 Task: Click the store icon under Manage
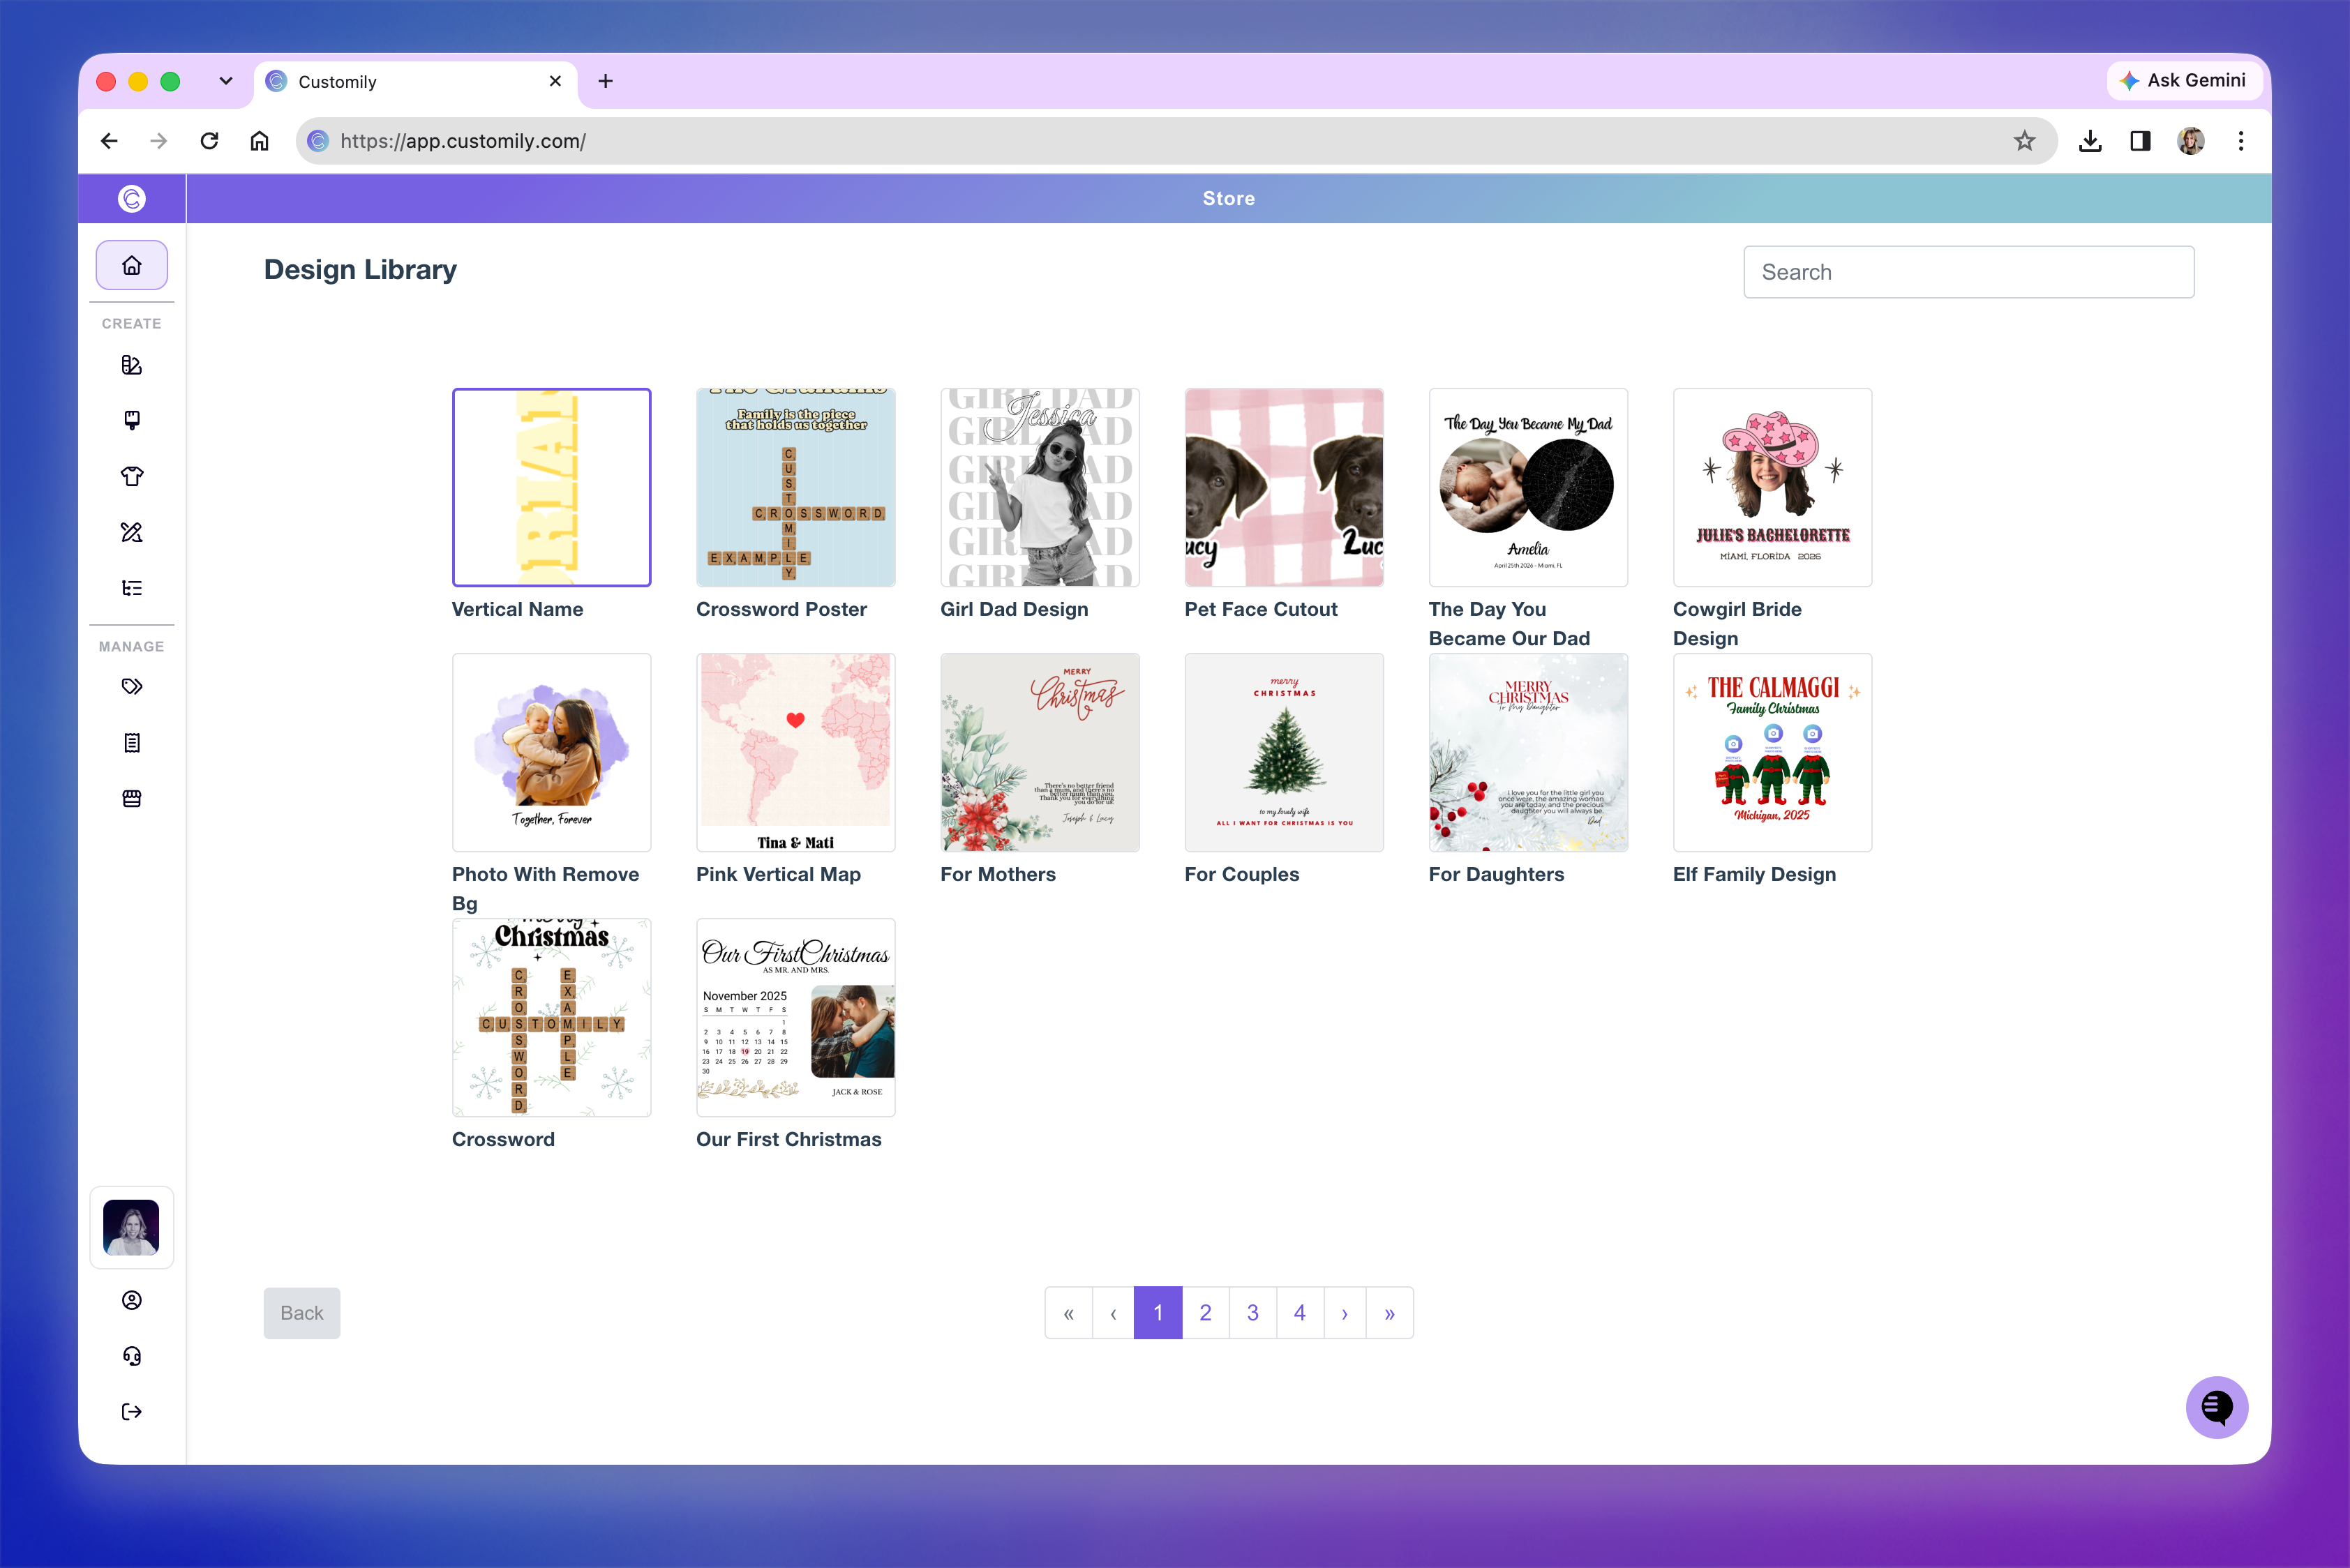pyautogui.click(x=132, y=799)
